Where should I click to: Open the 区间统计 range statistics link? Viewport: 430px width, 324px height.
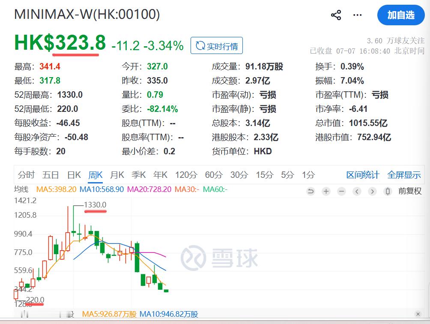coord(362,175)
